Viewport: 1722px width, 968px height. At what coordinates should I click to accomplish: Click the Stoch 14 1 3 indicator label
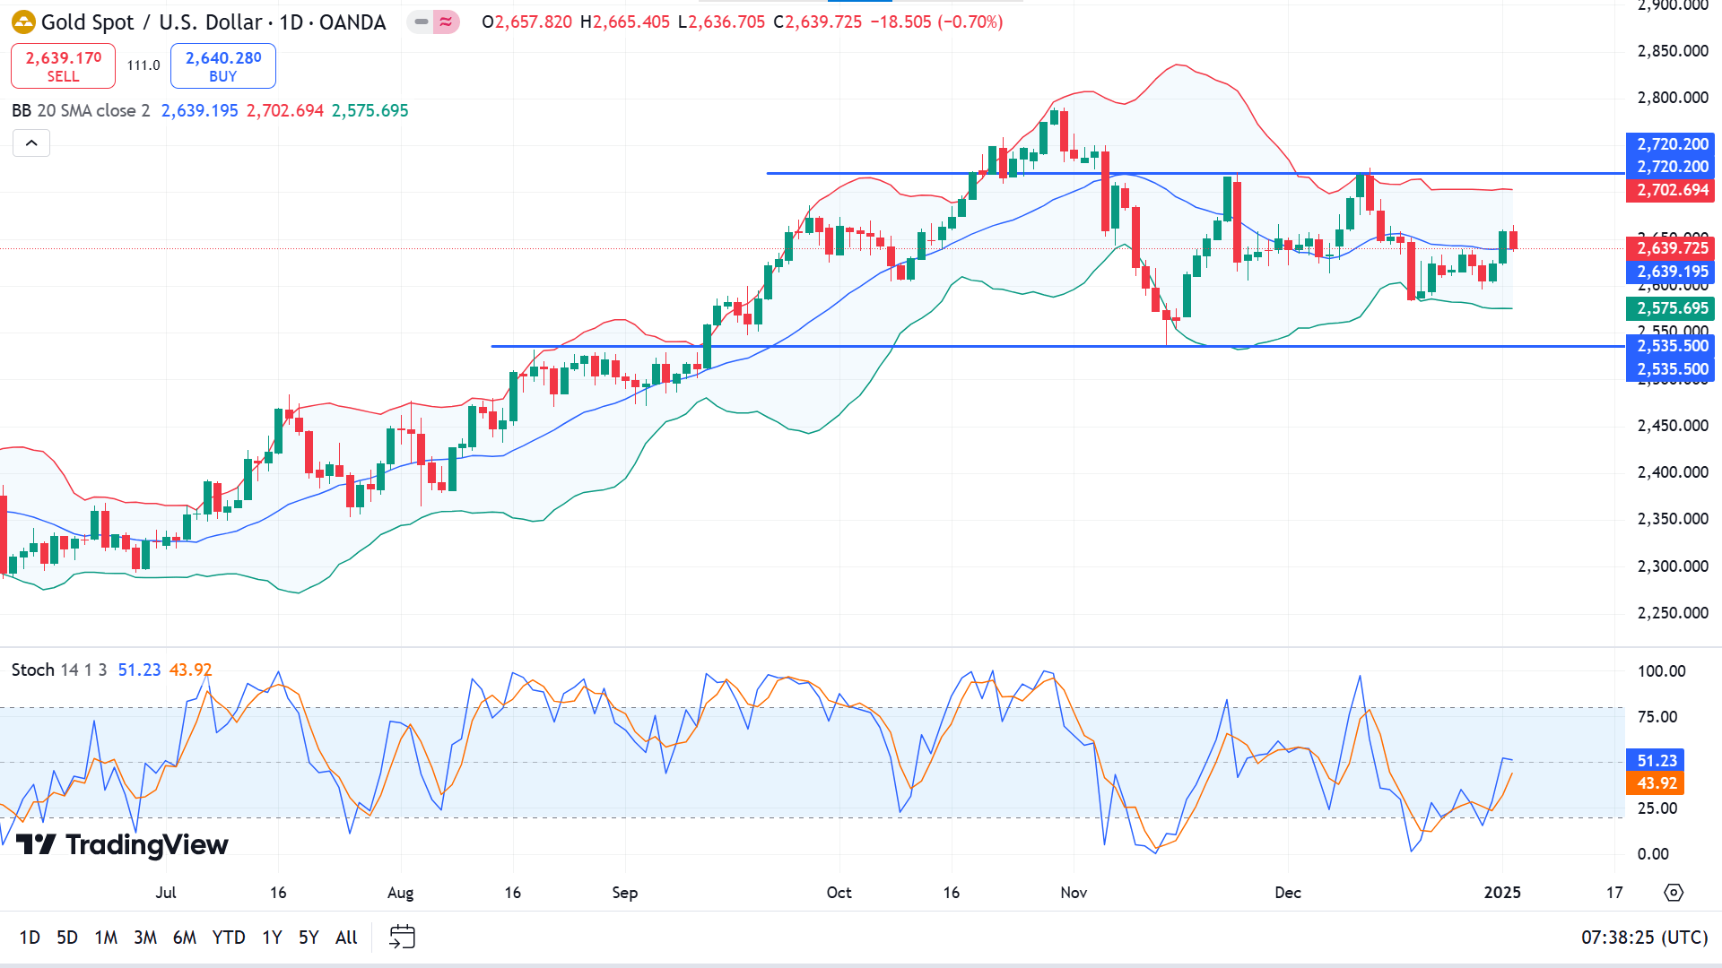tap(58, 670)
